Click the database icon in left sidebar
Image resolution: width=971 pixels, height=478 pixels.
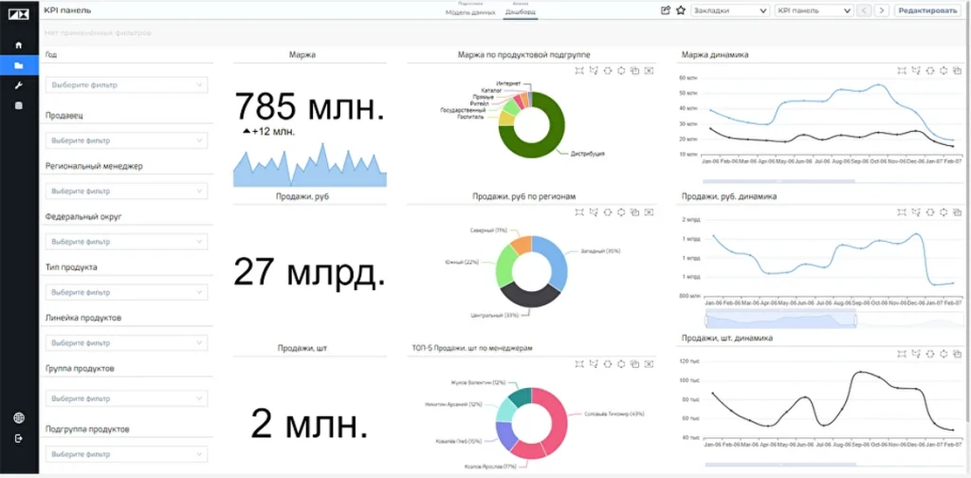click(x=19, y=105)
